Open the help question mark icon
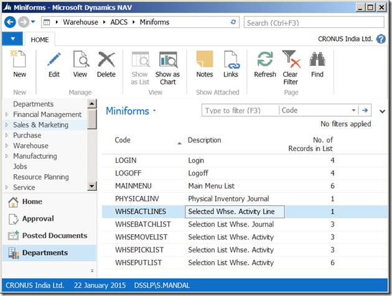Image resolution: width=392 pixels, height=296 pixels. [381, 39]
